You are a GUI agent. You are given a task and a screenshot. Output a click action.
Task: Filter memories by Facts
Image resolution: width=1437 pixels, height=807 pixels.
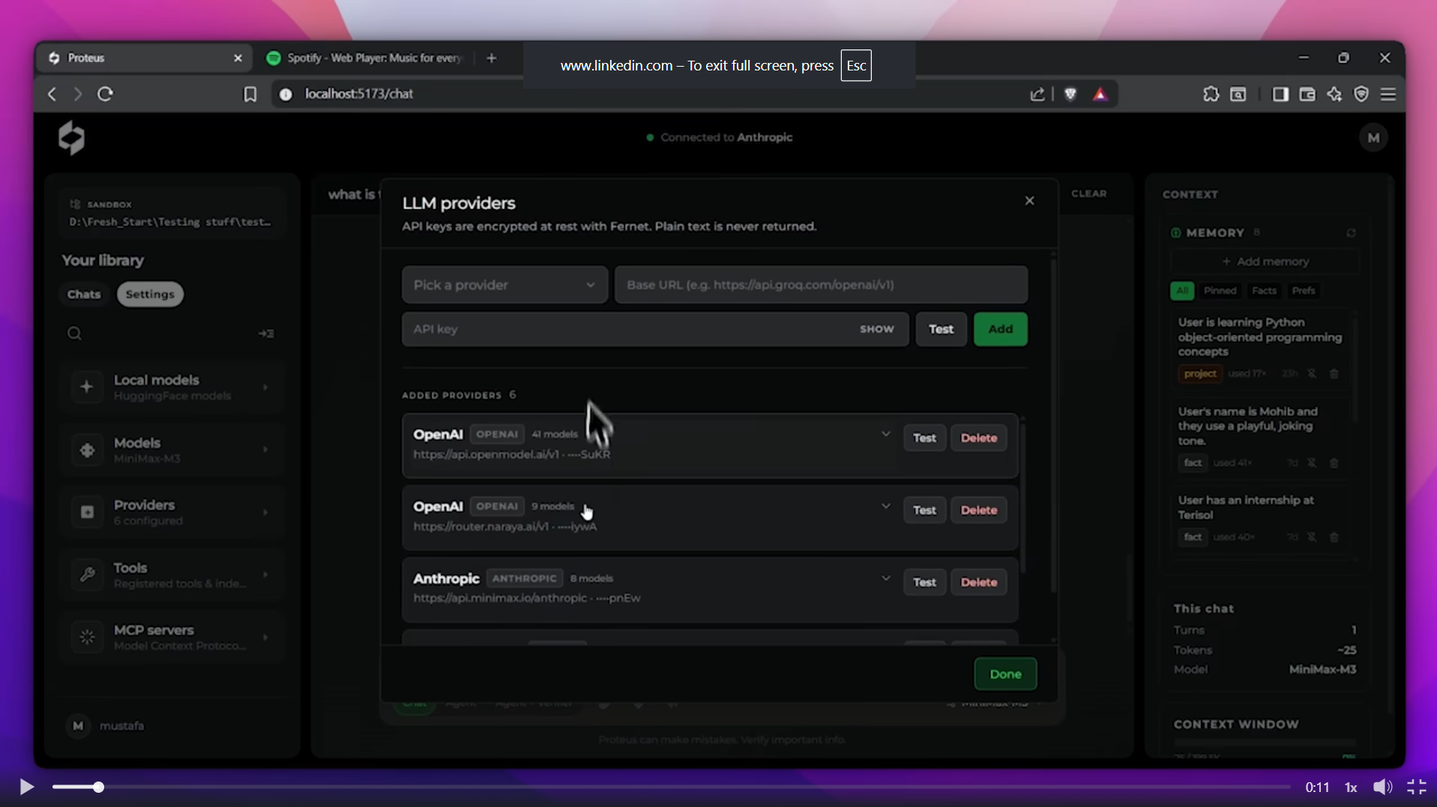coord(1264,291)
